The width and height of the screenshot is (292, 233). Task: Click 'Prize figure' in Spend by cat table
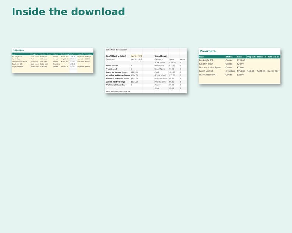(x=159, y=66)
